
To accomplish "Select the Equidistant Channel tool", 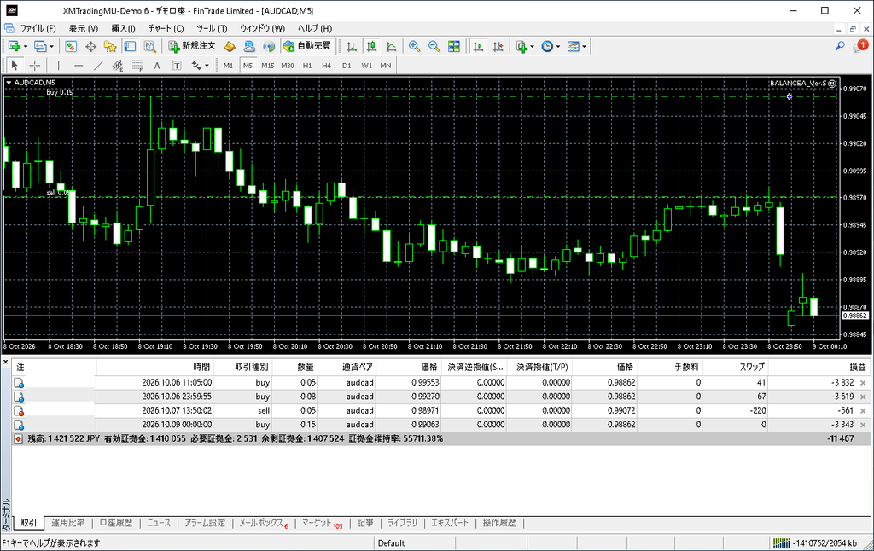I will 118,66.
